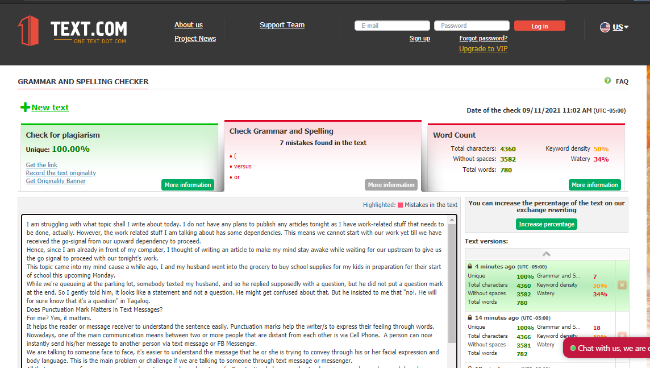Click More information under Grammar and Spelling
The width and height of the screenshot is (650, 368).
click(x=391, y=185)
